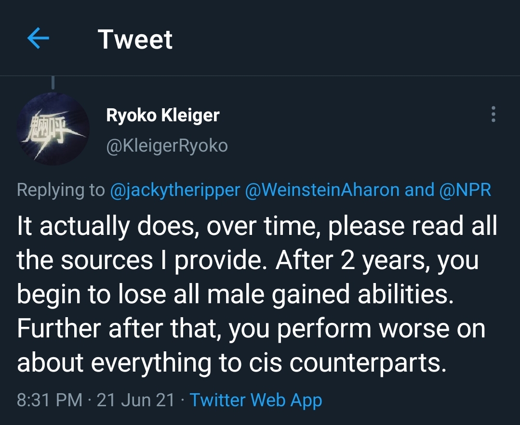The image size is (520, 425).
Task: Click the line starting "Further after that"
Action: [251, 329]
